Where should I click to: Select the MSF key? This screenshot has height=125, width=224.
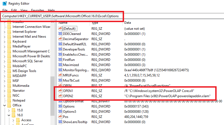(x=16, y=81)
